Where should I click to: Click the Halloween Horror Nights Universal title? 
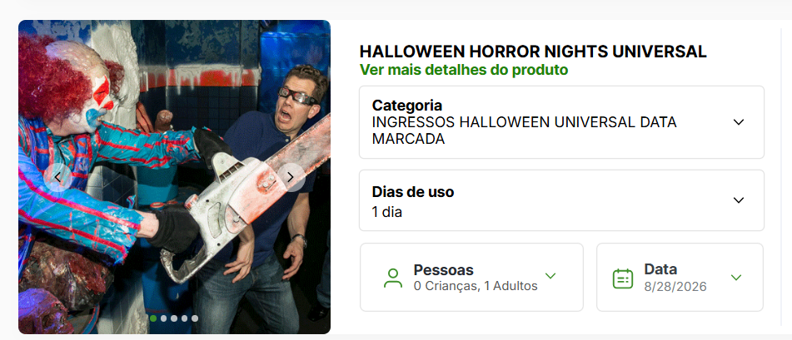click(533, 52)
